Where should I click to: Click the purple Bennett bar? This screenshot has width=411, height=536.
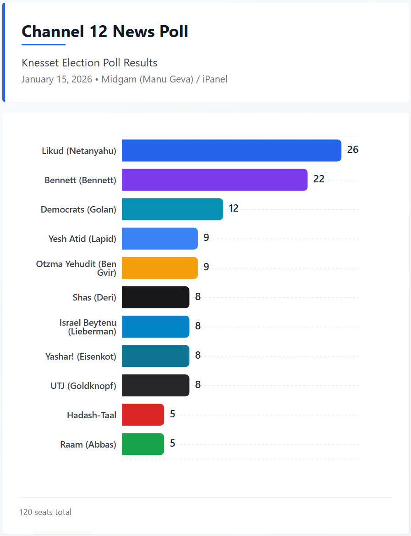(x=214, y=180)
